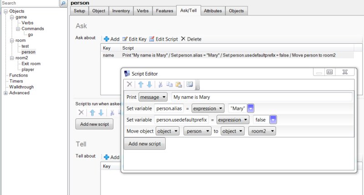364x195 pixels.
Task: Click the code view icon in Script Editor
Action: click(x=189, y=84)
